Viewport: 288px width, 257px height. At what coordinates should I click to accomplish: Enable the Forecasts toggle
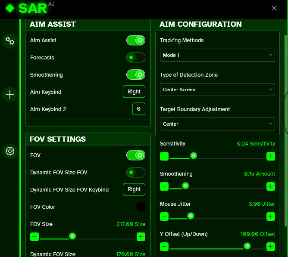click(x=136, y=58)
